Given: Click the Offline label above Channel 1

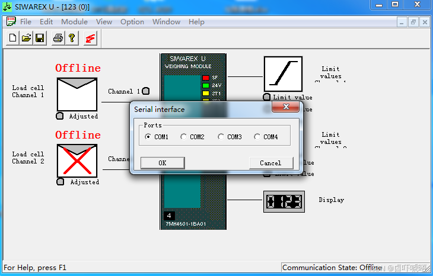Looking at the screenshot, I should (78, 68).
